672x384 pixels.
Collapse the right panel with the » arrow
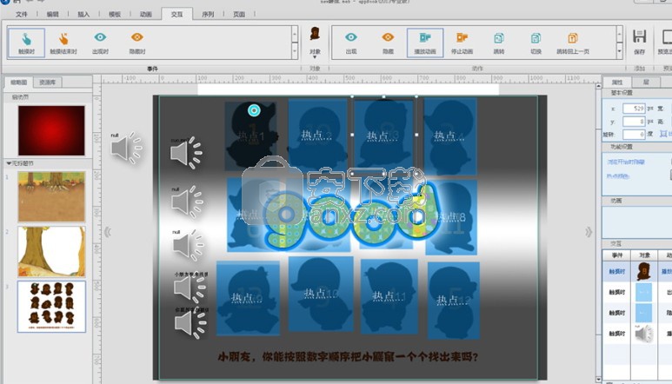point(589,232)
